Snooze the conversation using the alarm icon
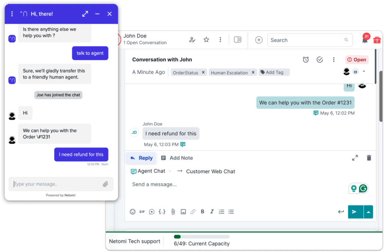This screenshot has height=252, width=384. pos(306,59)
